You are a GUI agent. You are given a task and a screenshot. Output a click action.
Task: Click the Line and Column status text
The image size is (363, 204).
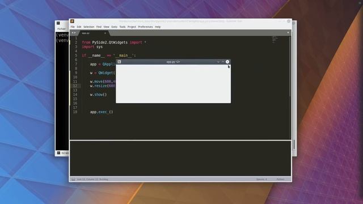[92, 179]
